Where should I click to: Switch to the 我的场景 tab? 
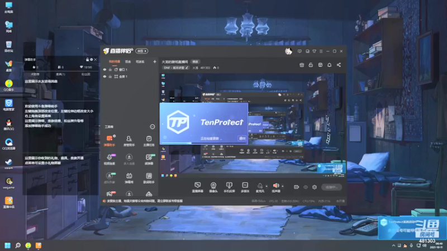click(x=115, y=61)
